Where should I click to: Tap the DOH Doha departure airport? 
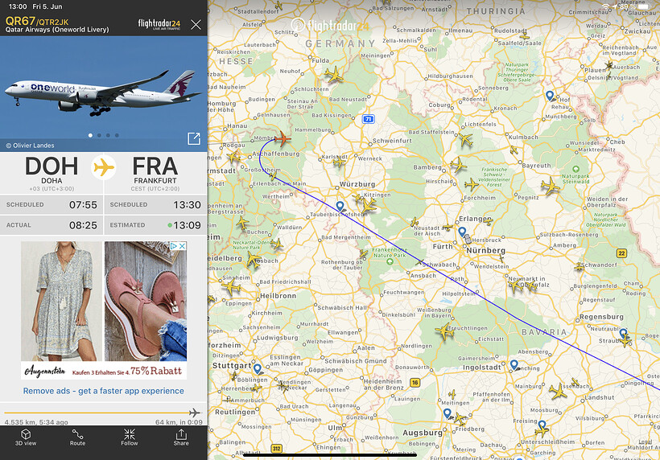tap(52, 172)
